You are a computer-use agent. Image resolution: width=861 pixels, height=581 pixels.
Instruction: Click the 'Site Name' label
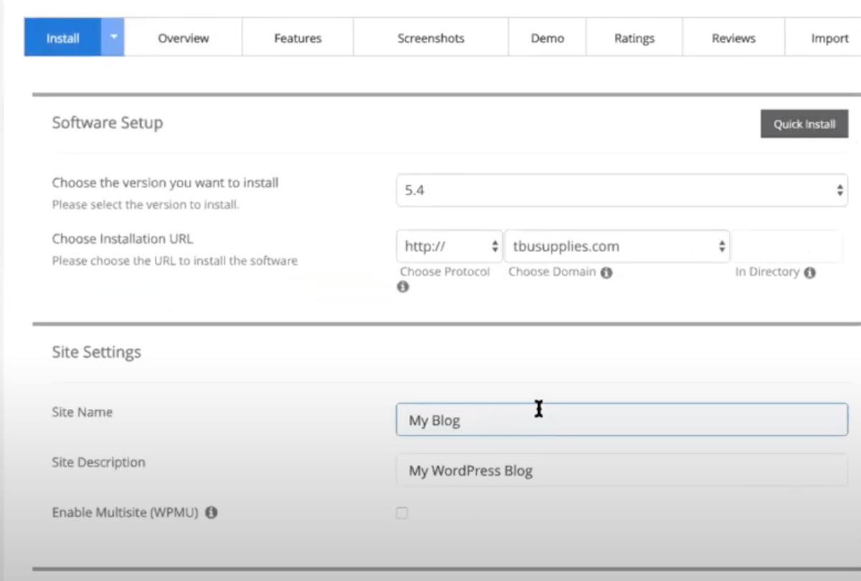83,412
